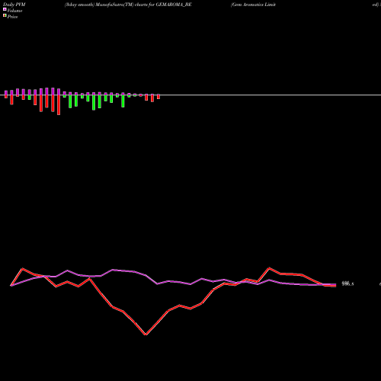Click the price value label beside line end
This screenshot has width=381, height=381.
point(347,283)
